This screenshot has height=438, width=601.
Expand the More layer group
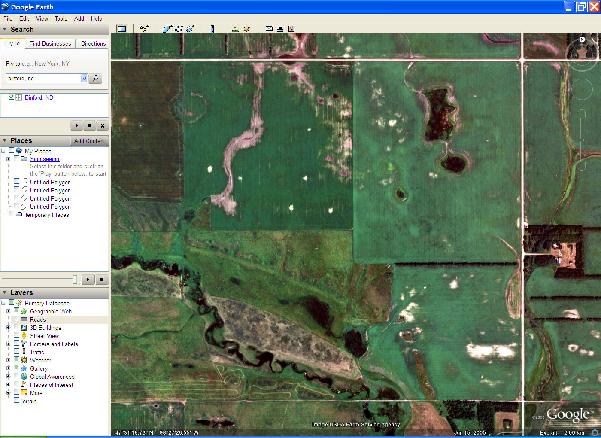pyautogui.click(x=8, y=392)
